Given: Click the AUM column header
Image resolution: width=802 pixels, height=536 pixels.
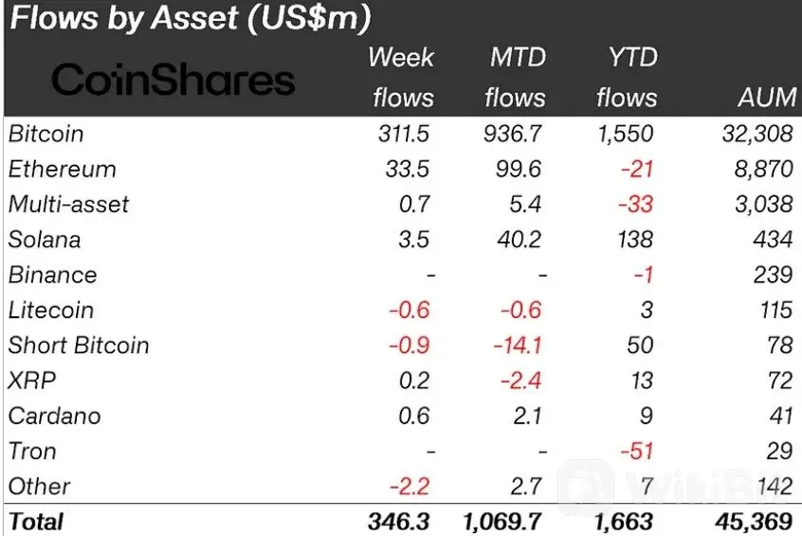Looking at the screenshot, I should pyautogui.click(x=765, y=98).
